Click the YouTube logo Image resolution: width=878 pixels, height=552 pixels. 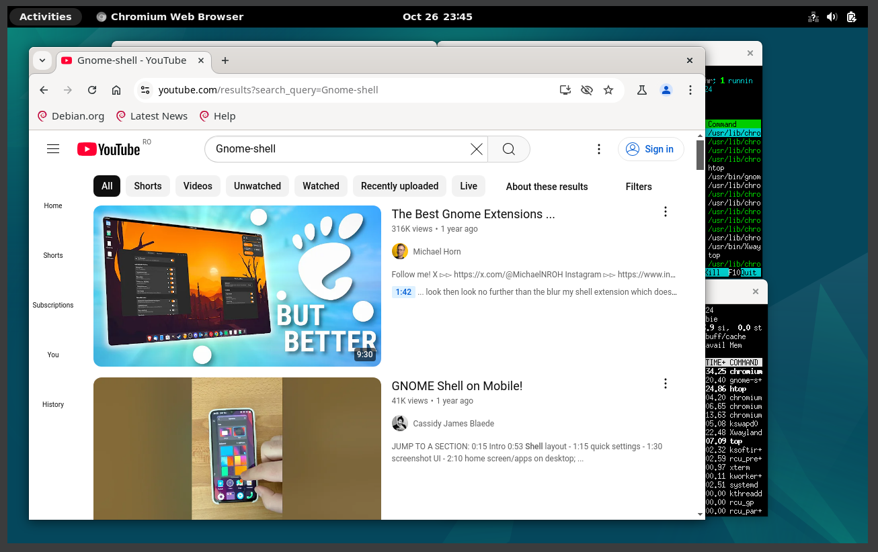[108, 148]
